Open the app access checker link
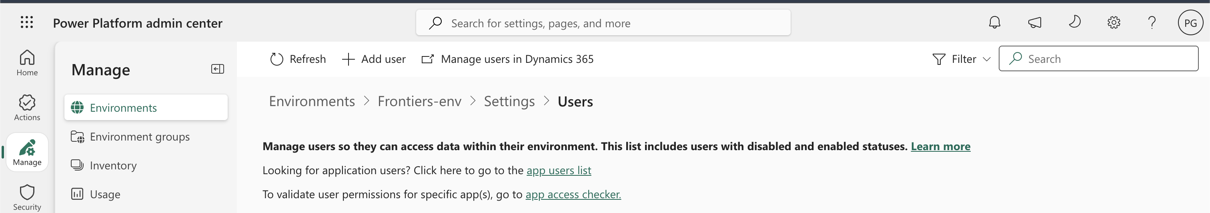 click(573, 195)
